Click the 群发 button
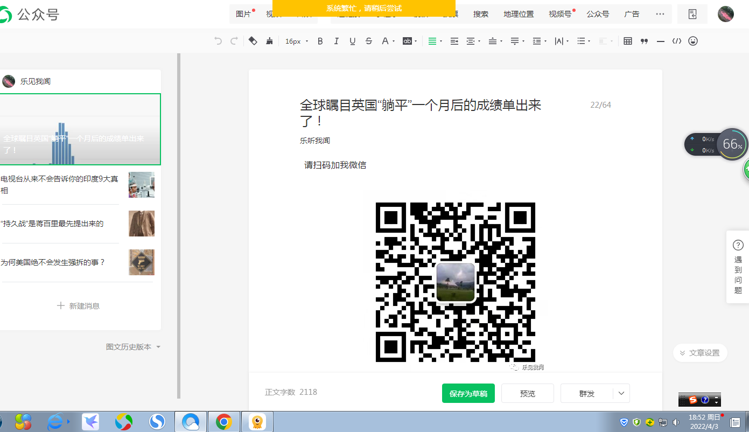Viewport: 749px width, 432px height. pyautogui.click(x=587, y=394)
